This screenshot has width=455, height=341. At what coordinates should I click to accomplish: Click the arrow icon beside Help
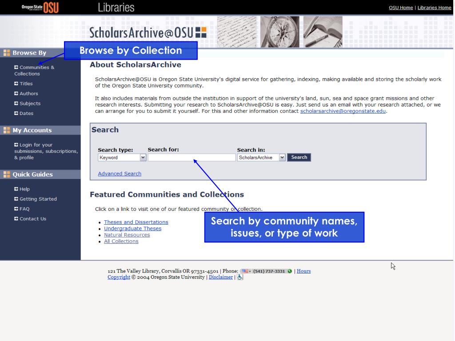pyautogui.click(x=16, y=189)
